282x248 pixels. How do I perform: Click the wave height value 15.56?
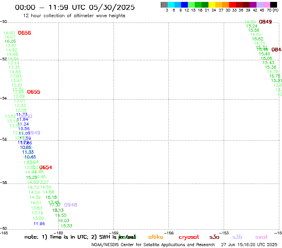pyautogui.click(x=254, y=30)
